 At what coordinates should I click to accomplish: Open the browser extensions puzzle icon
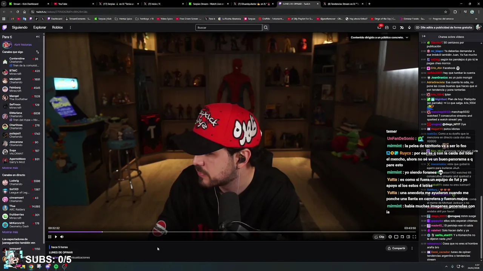[x=455, y=12]
